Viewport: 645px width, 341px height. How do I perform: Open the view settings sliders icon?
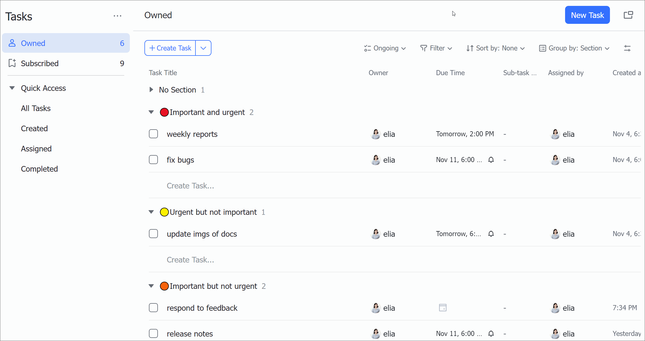click(x=627, y=48)
